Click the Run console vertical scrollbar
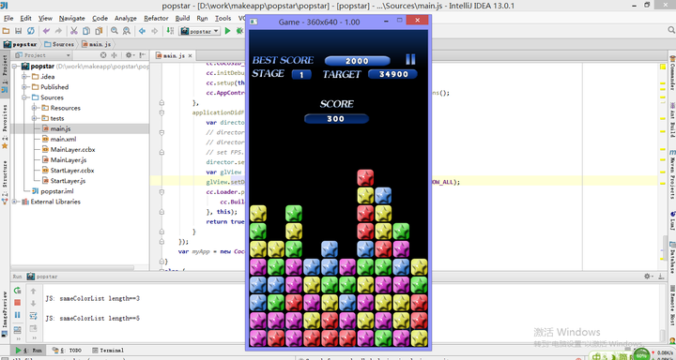Viewport: 676px width, 360px height. tap(663, 335)
